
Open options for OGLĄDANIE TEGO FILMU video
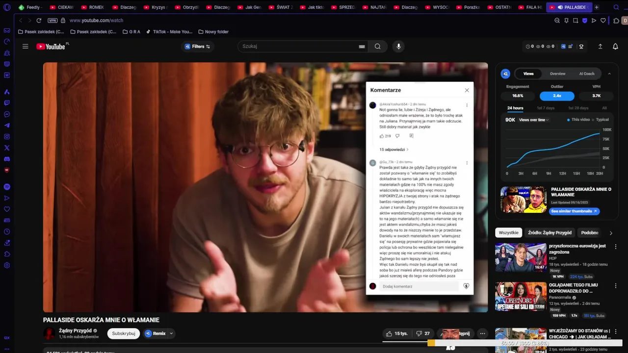(x=616, y=285)
